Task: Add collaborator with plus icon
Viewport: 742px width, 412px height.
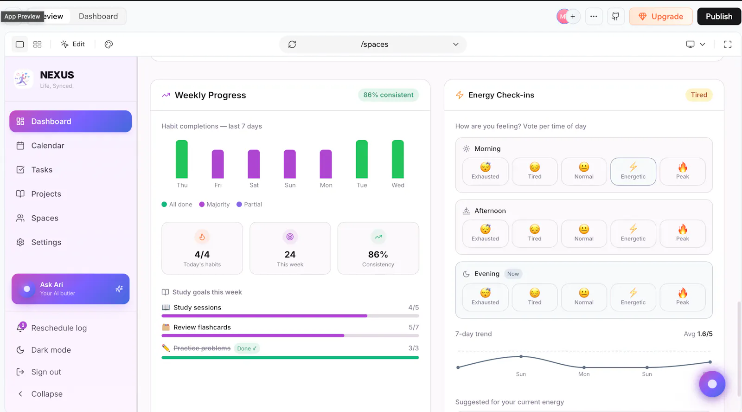Action: tap(573, 16)
